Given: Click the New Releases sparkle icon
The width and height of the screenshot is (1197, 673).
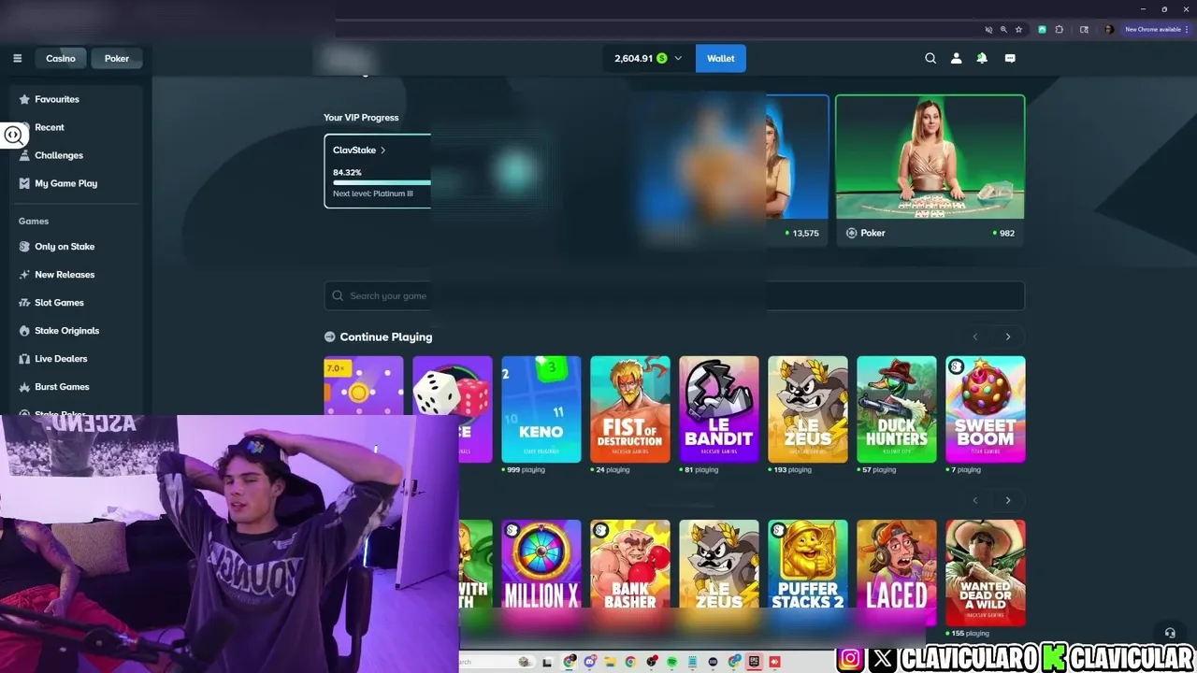Looking at the screenshot, I should (24, 275).
